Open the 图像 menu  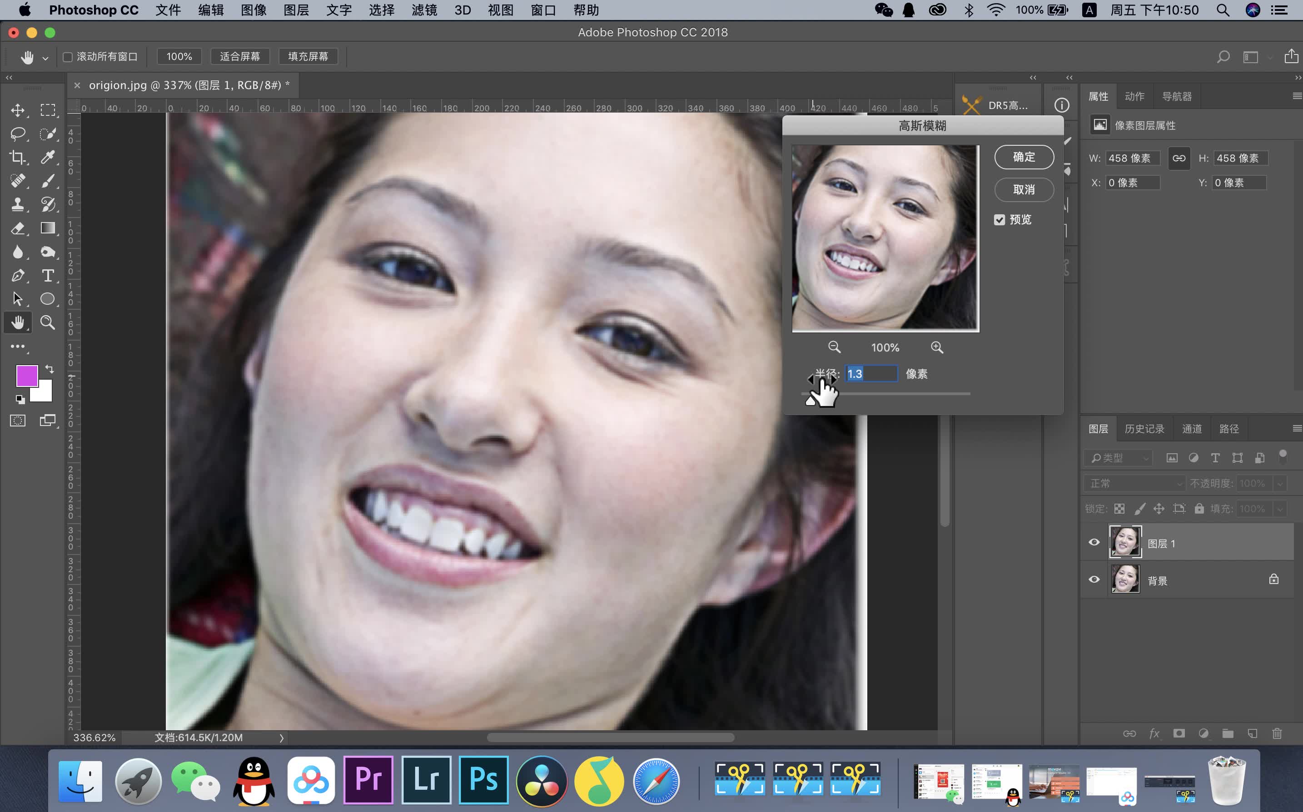point(254,10)
